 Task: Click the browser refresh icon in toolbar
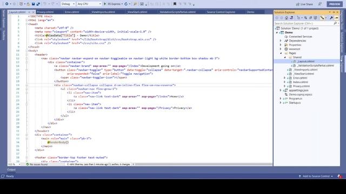(126, 4)
